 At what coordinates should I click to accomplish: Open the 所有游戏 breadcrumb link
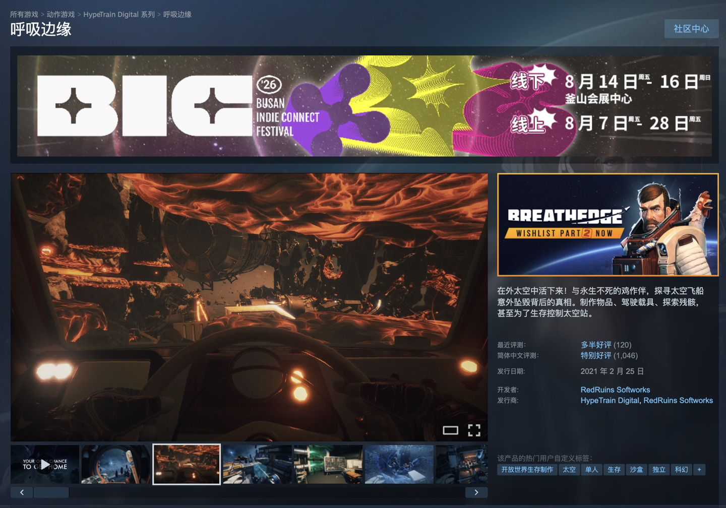coord(24,15)
